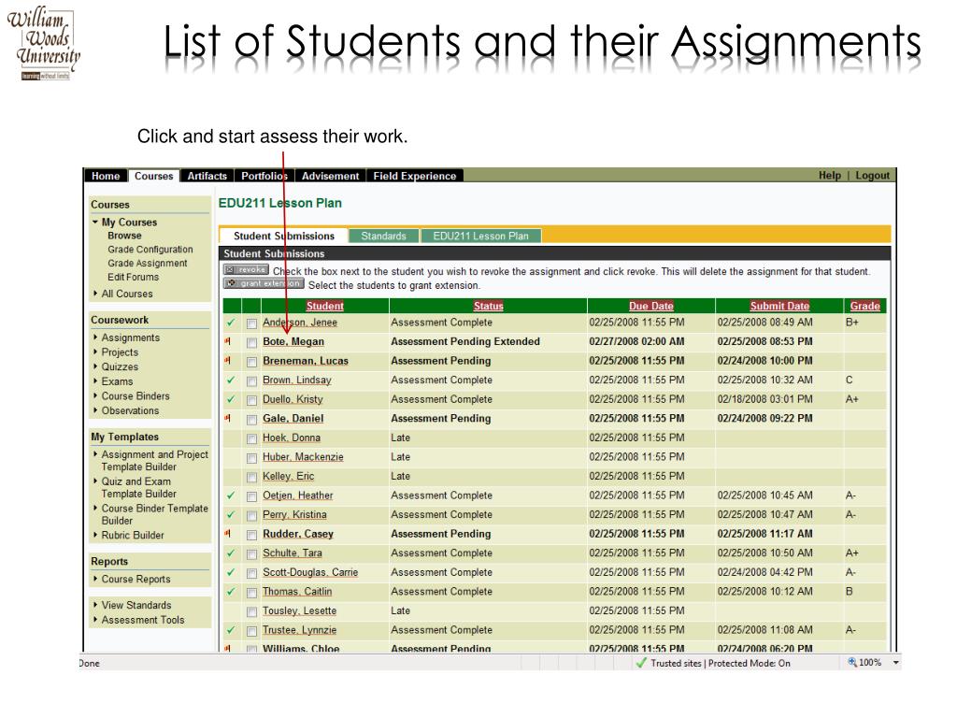The width and height of the screenshot is (957, 718).
Task: Check the box for Gale, Daniel
Action: tap(251, 420)
